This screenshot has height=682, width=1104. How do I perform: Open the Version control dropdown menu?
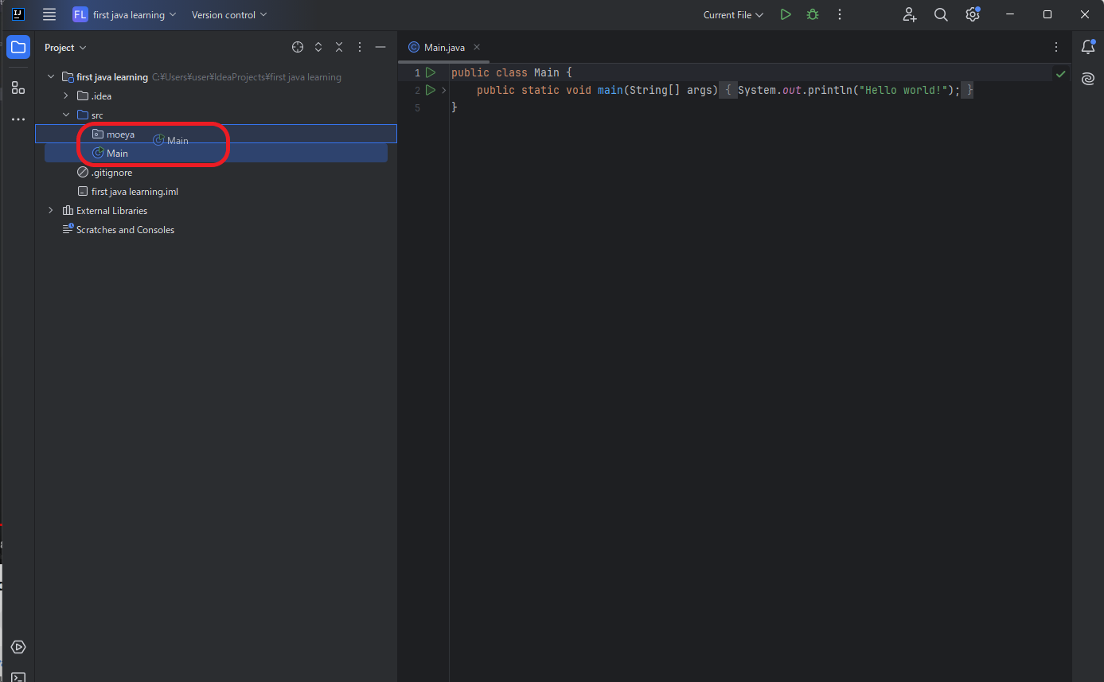229,14
